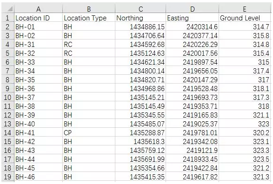273x184 pixels.
Task: Select row 1 header
Action: [7, 18]
